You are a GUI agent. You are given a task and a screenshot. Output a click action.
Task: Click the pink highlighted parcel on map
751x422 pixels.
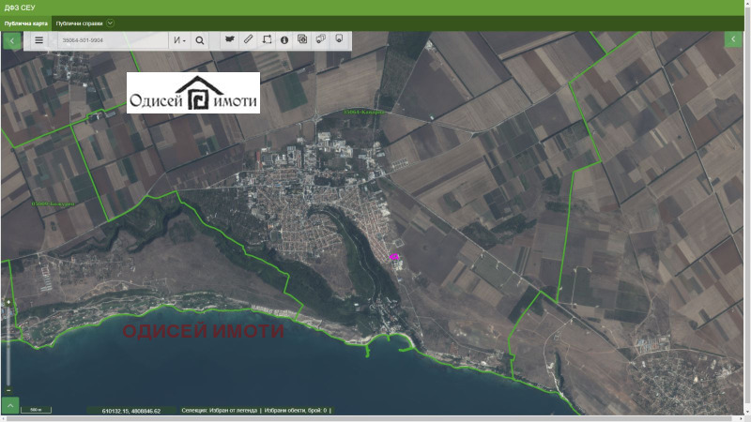click(x=395, y=255)
